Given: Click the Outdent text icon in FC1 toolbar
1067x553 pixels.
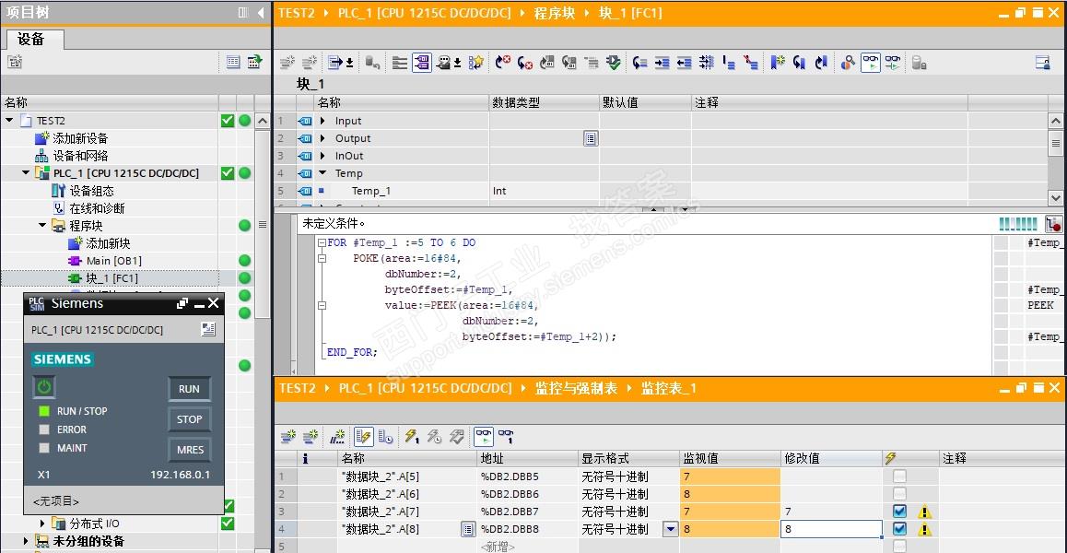Looking at the screenshot, I should pyautogui.click(x=684, y=63).
